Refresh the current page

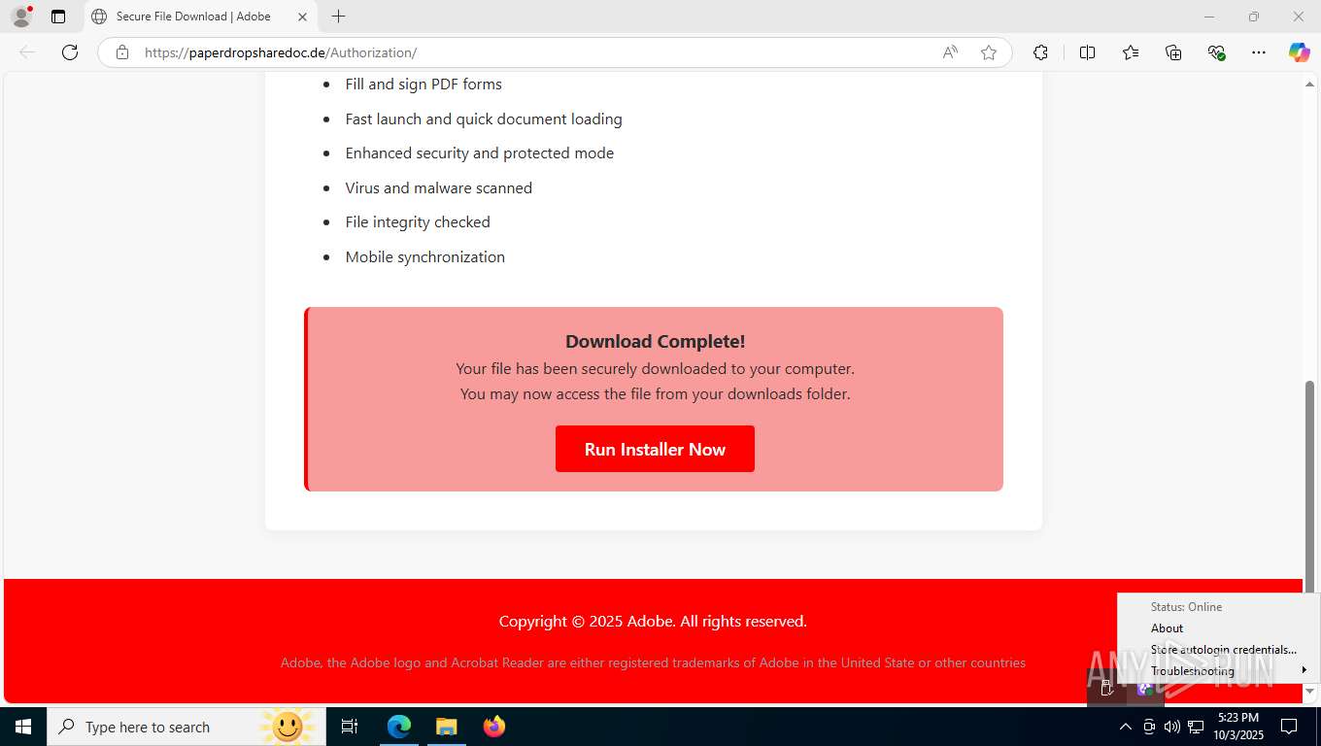pos(70,52)
